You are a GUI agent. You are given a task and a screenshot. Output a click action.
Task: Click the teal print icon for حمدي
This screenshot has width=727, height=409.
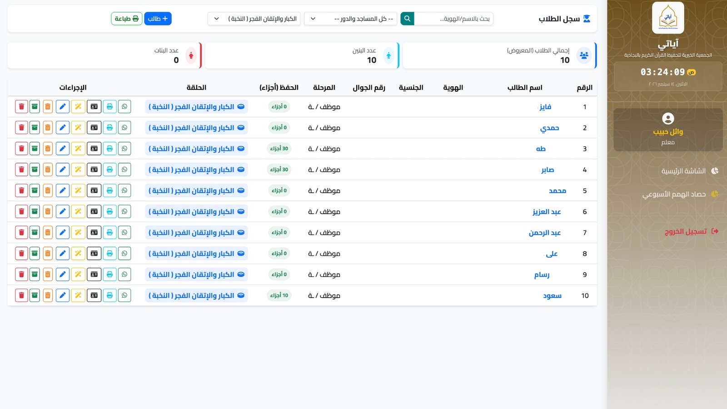pos(110,128)
